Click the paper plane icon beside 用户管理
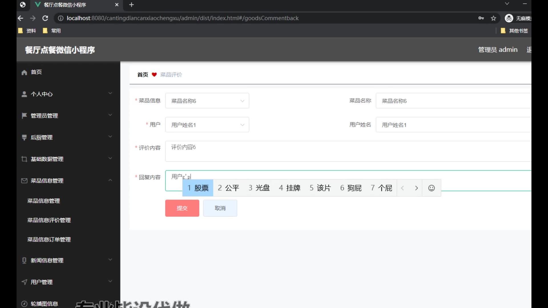This screenshot has width=548, height=308. coord(24,282)
